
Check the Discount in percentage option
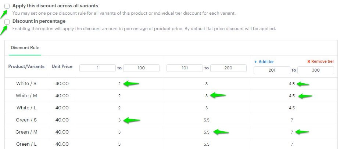(x=7, y=22)
